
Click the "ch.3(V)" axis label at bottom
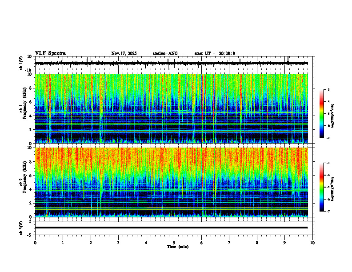(x=21, y=228)
